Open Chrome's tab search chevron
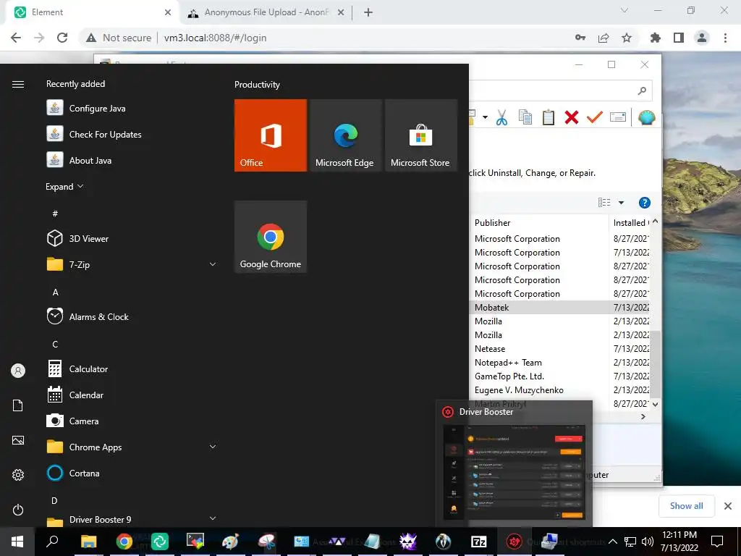The height and width of the screenshot is (556, 741). 624,10
